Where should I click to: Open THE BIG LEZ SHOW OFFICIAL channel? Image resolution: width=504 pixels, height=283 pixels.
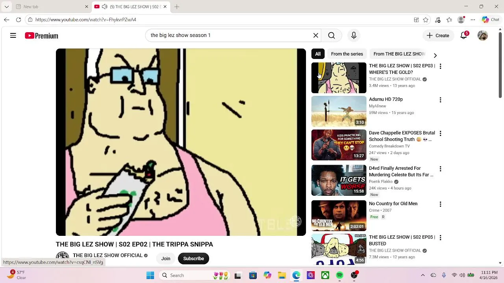coord(107,255)
